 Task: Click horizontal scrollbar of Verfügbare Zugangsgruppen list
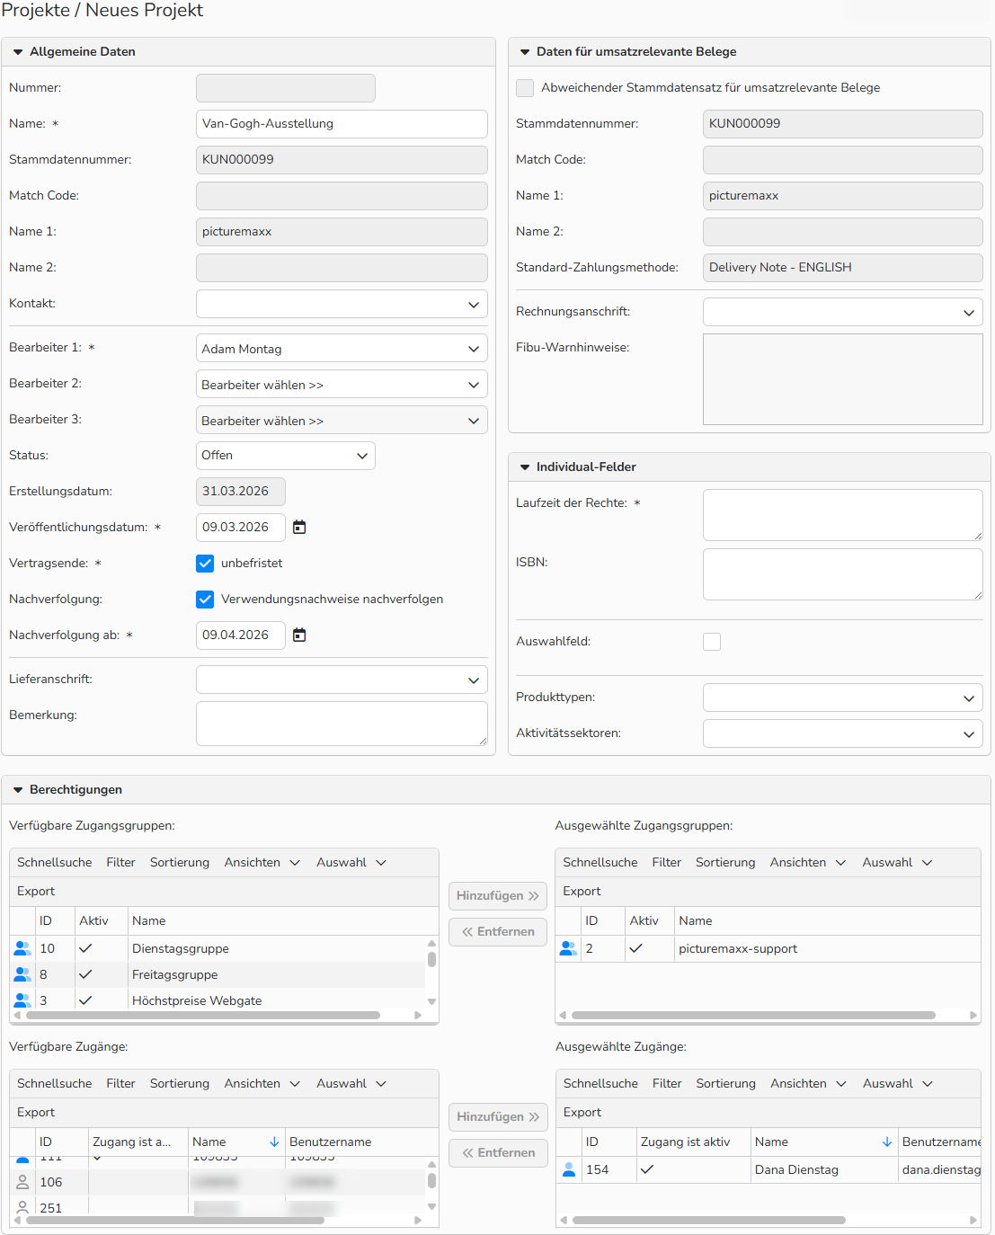tap(203, 1016)
